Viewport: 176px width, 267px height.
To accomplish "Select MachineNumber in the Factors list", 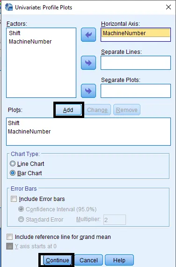I will pos(30,42).
